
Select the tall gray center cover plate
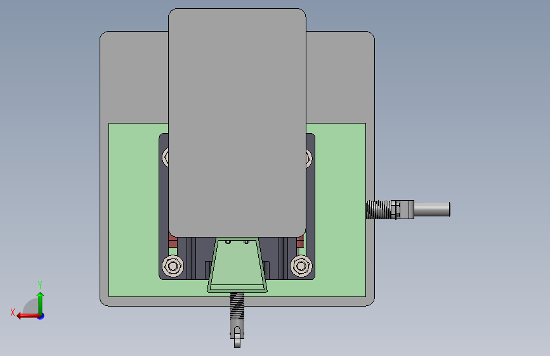pos(237,123)
